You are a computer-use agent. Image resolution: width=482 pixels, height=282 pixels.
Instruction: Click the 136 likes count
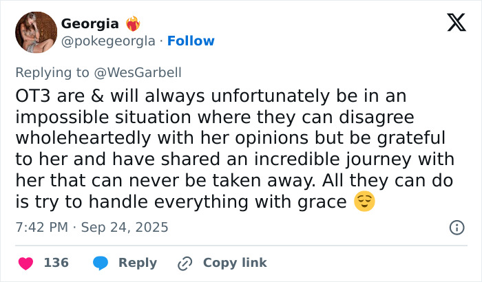click(56, 263)
